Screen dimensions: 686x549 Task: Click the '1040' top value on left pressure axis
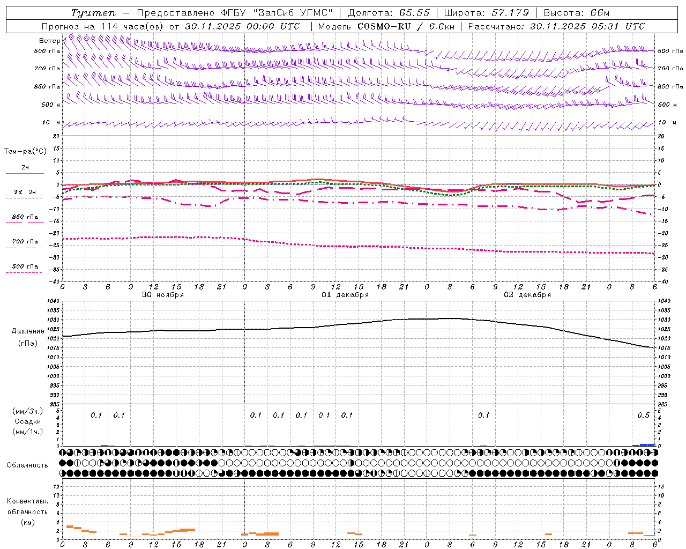[x=53, y=301]
